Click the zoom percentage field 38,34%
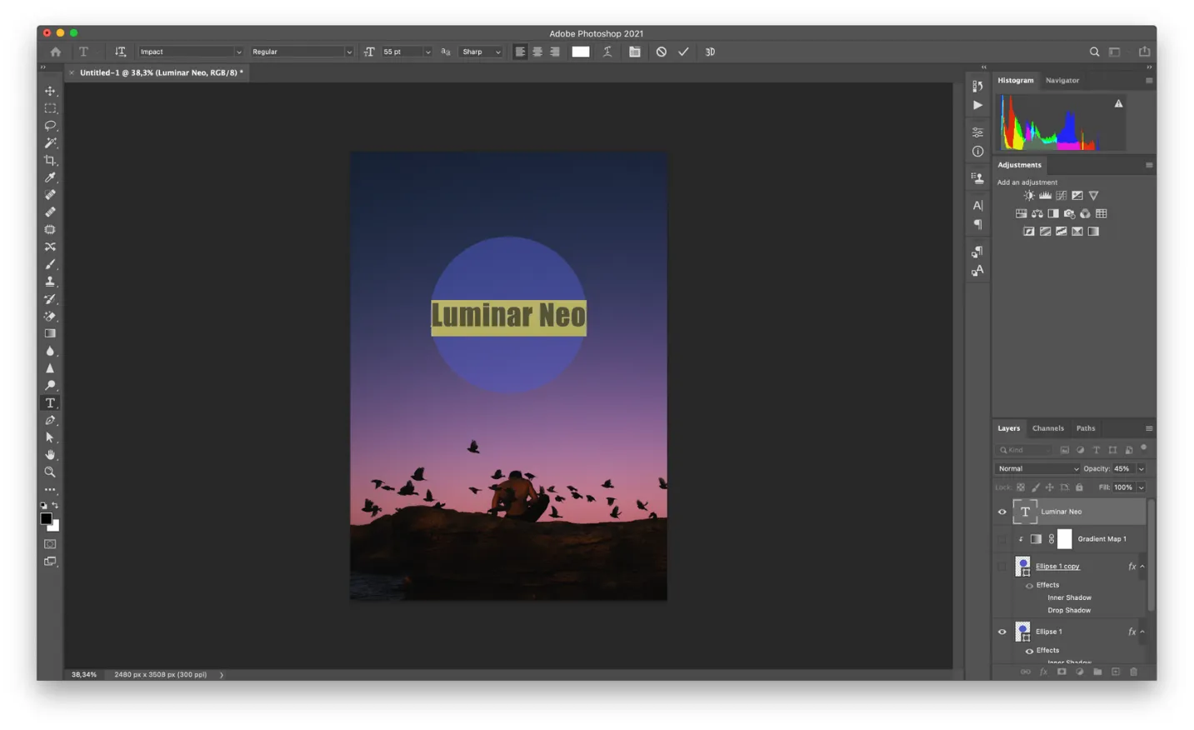Image resolution: width=1194 pixels, height=730 pixels. 84,675
